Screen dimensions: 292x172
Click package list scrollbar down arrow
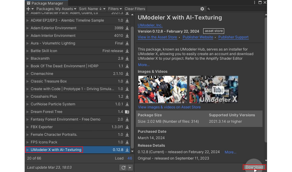pyautogui.click(x=132, y=151)
